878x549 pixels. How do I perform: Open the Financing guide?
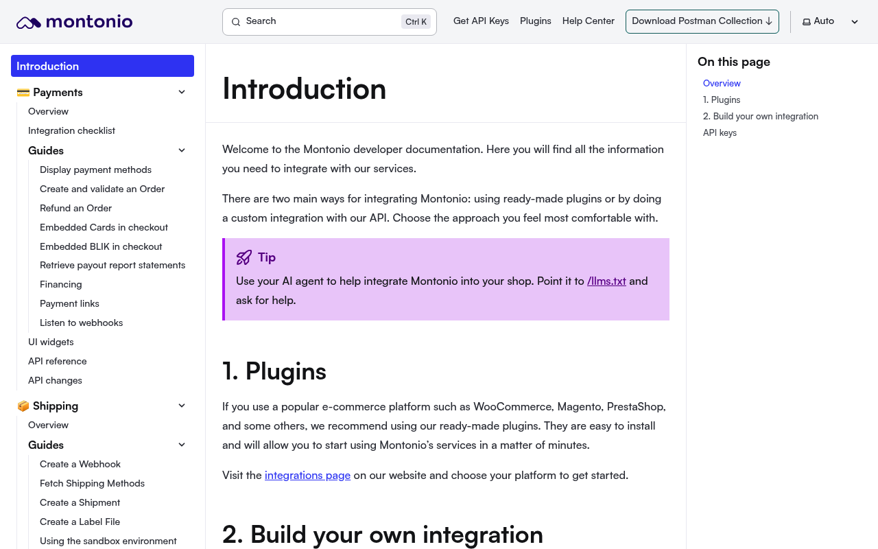click(x=60, y=284)
